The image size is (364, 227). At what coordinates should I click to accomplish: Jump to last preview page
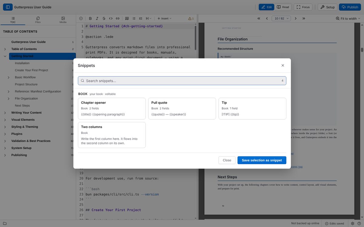point(304,18)
